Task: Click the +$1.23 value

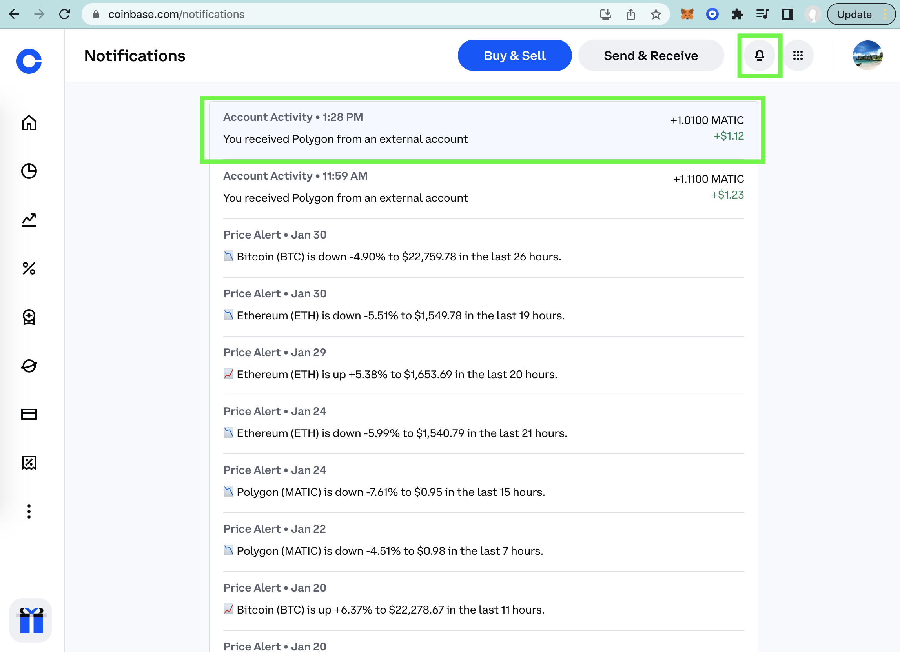Action: click(727, 195)
